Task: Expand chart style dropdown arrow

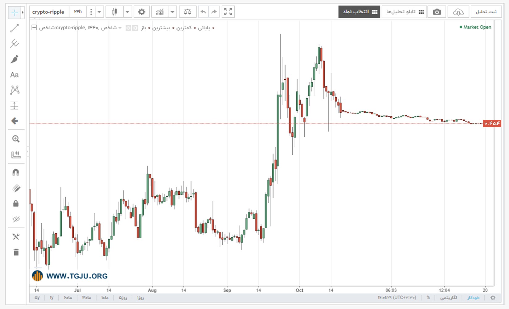Action: point(127,12)
